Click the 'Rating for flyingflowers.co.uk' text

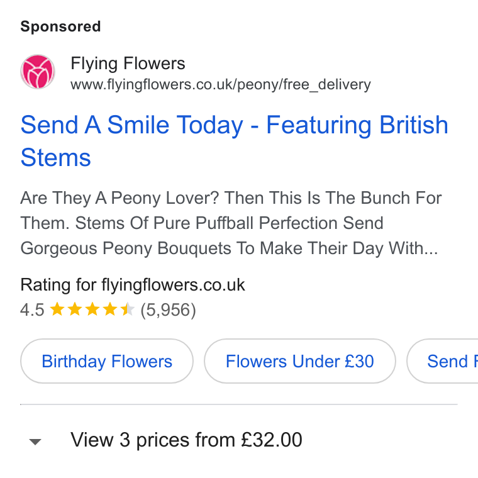[x=133, y=285]
